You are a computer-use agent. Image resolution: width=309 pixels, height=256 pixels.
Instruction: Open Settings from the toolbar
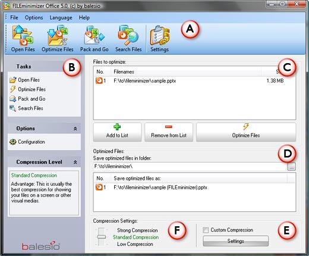[160, 39]
